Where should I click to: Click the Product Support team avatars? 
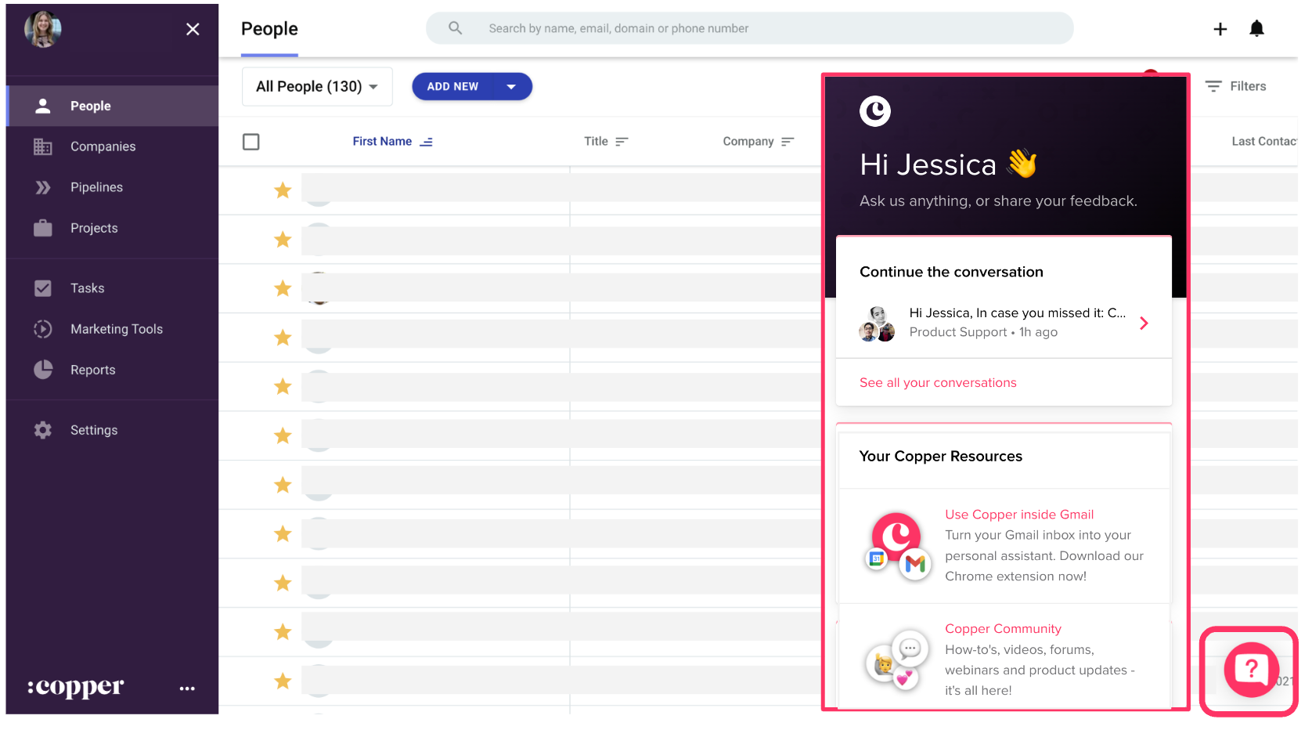pos(877,323)
